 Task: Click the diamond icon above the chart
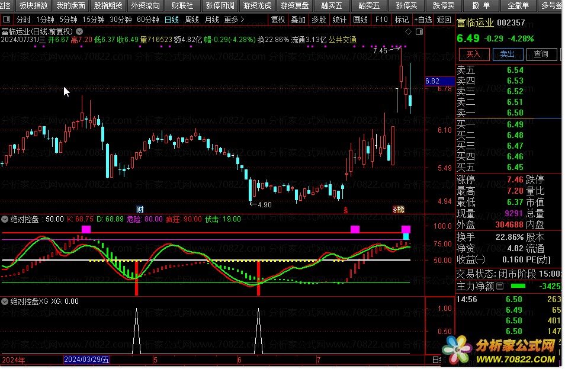[408, 32]
